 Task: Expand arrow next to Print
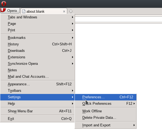coord(73,30)
